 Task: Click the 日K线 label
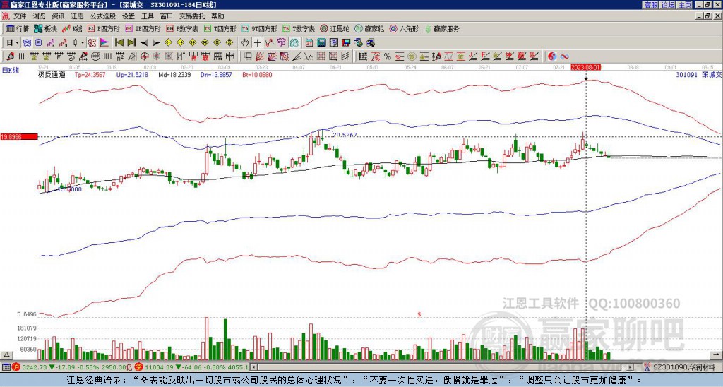pos(11,70)
